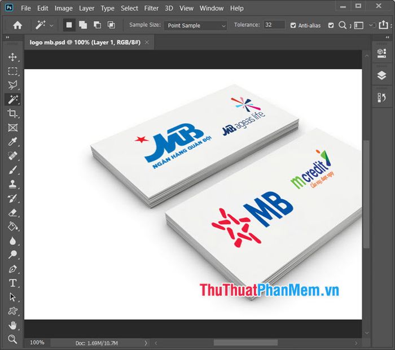Screen dimensions: 395x350
Task: Choose New Selection mode
Action: [x=69, y=25]
